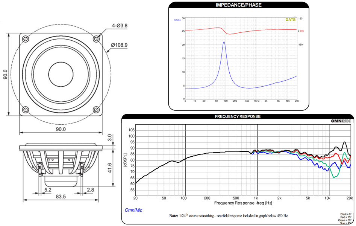Viewport: 356px width, 226px height.
Task: Click the peak of the blue impedance curve
Action: [224, 42]
